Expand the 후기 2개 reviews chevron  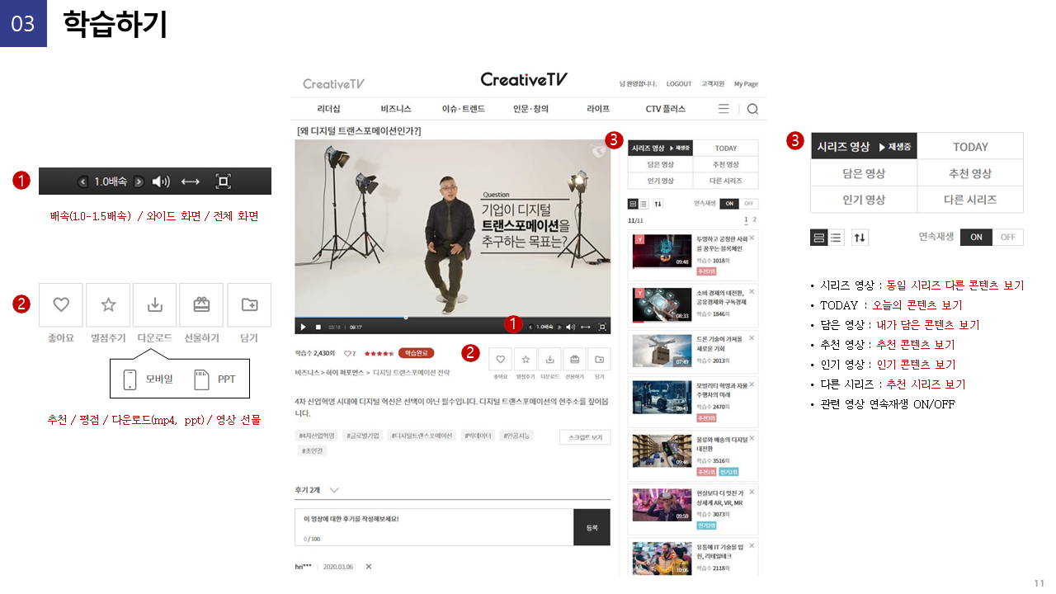tap(334, 490)
